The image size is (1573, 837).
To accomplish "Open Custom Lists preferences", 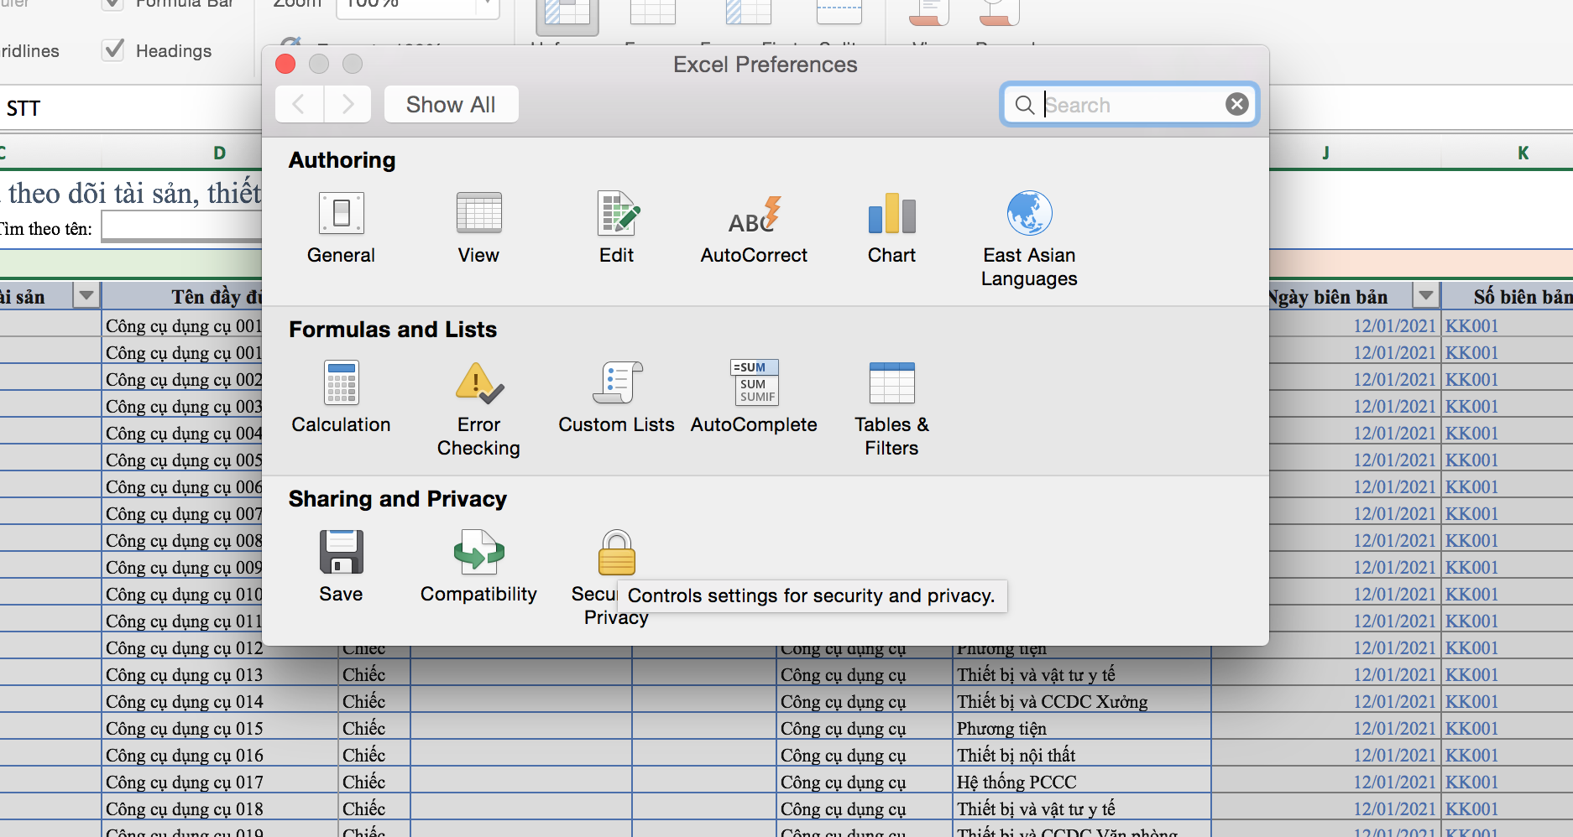I will coord(617,397).
